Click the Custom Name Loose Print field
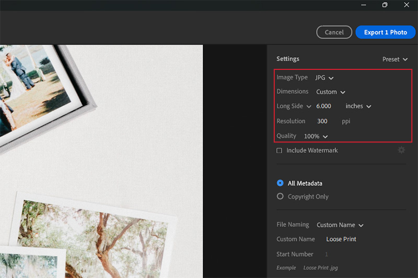418x278 pixels. pyautogui.click(x=341, y=239)
